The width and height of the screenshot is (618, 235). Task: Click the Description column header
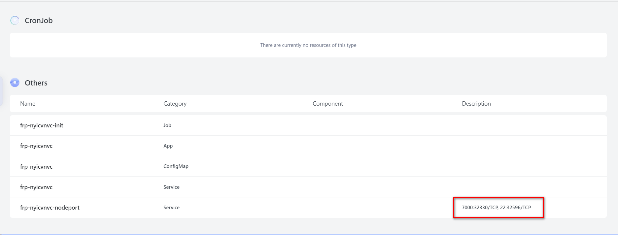pos(476,104)
